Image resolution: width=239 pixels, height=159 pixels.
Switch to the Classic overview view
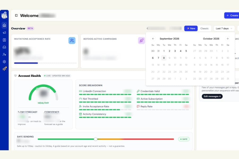(x=204, y=28)
